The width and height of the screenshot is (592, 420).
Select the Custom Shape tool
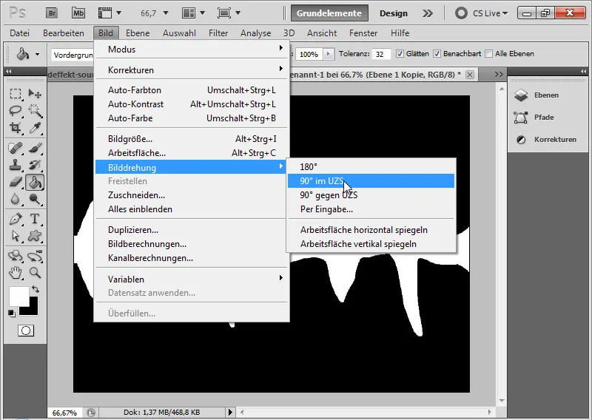click(35, 236)
